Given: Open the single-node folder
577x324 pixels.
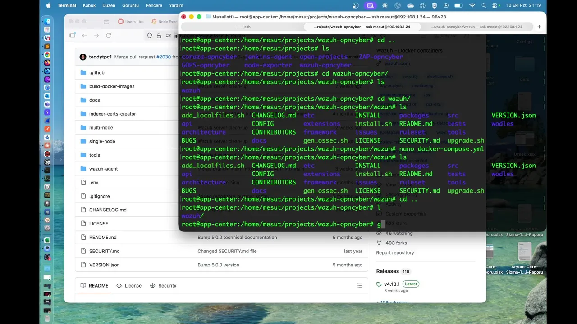Looking at the screenshot, I should tap(102, 141).
